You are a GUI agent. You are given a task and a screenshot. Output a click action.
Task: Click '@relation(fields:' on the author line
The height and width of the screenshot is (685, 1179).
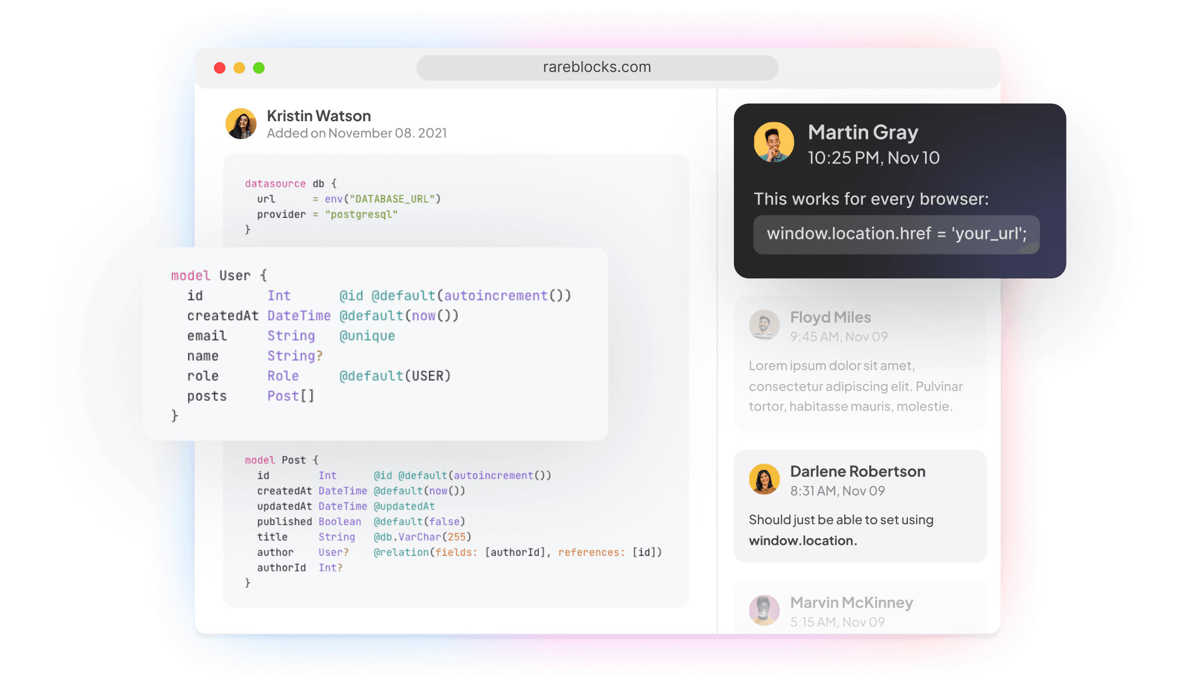[426, 552]
